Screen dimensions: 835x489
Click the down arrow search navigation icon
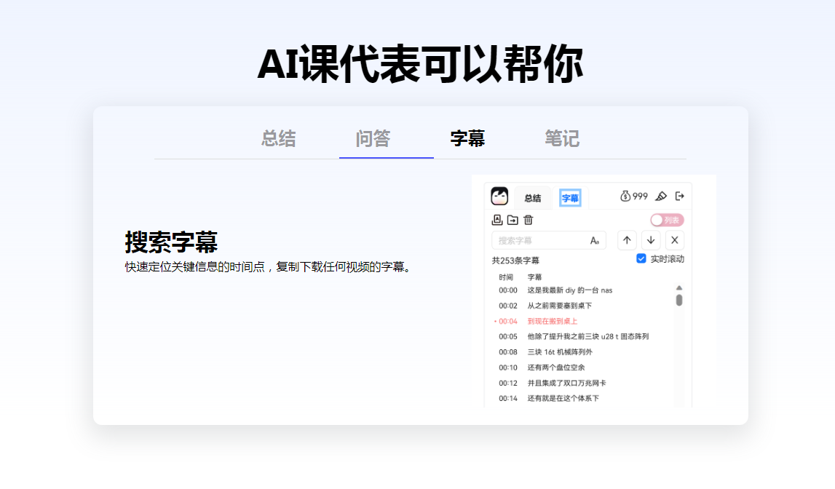click(x=652, y=240)
